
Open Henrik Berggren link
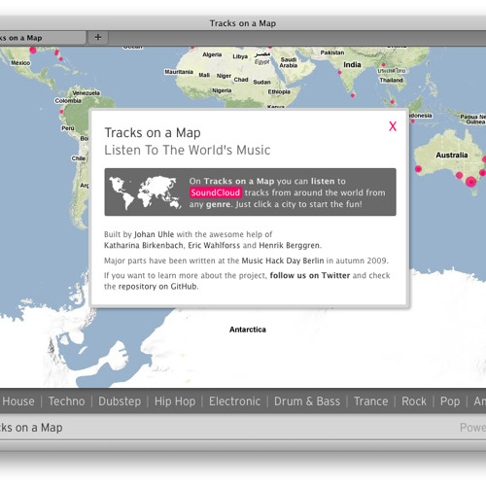[289, 245]
